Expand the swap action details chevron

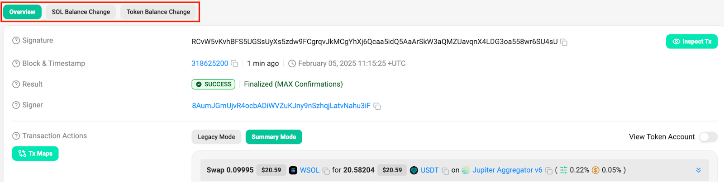[699, 170]
